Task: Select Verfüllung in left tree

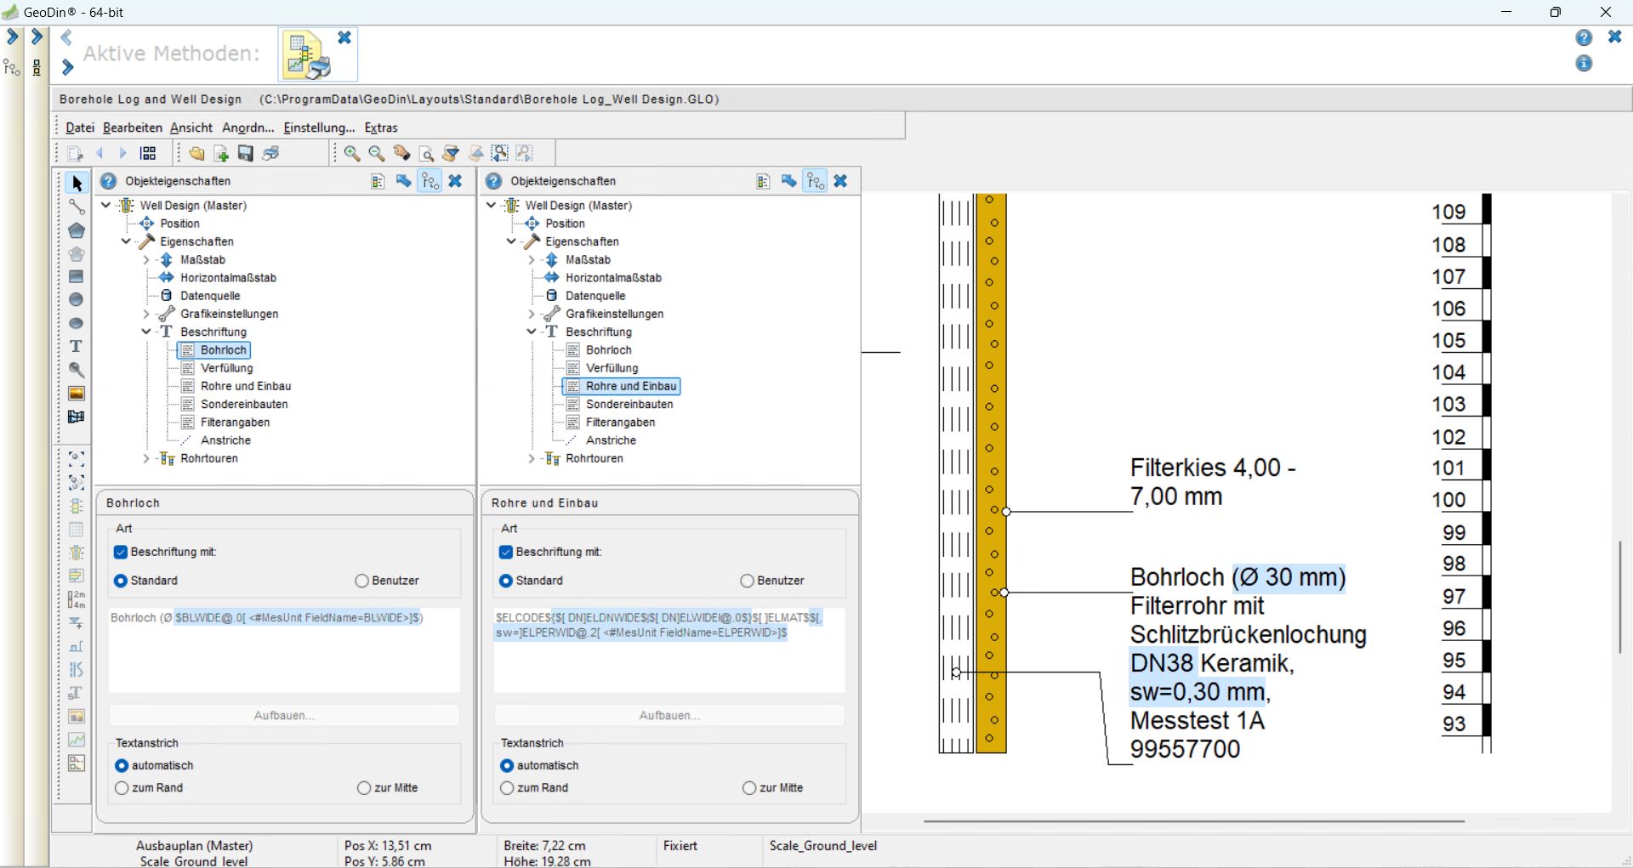Action: coord(226,368)
